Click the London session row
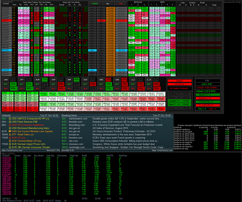Screen dimensions: 242x202 tap(180, 101)
